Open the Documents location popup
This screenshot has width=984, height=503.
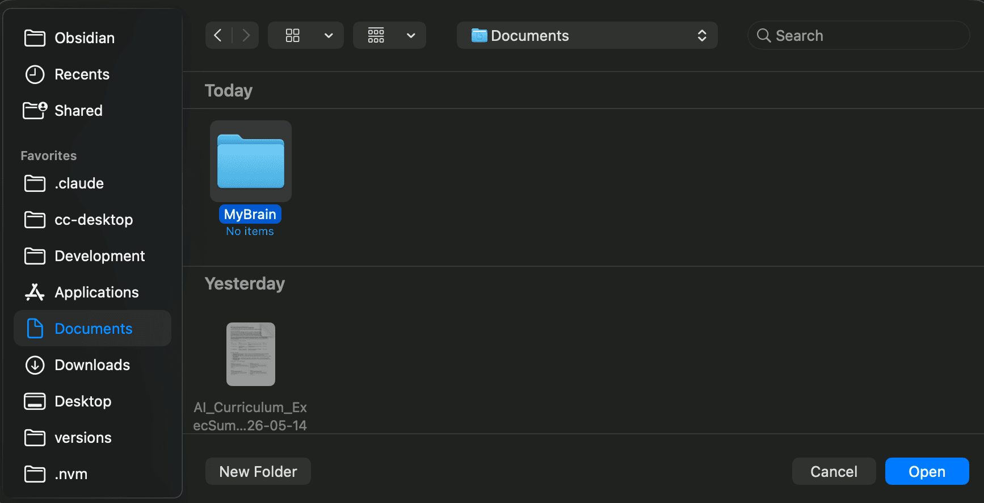pyautogui.click(x=587, y=35)
